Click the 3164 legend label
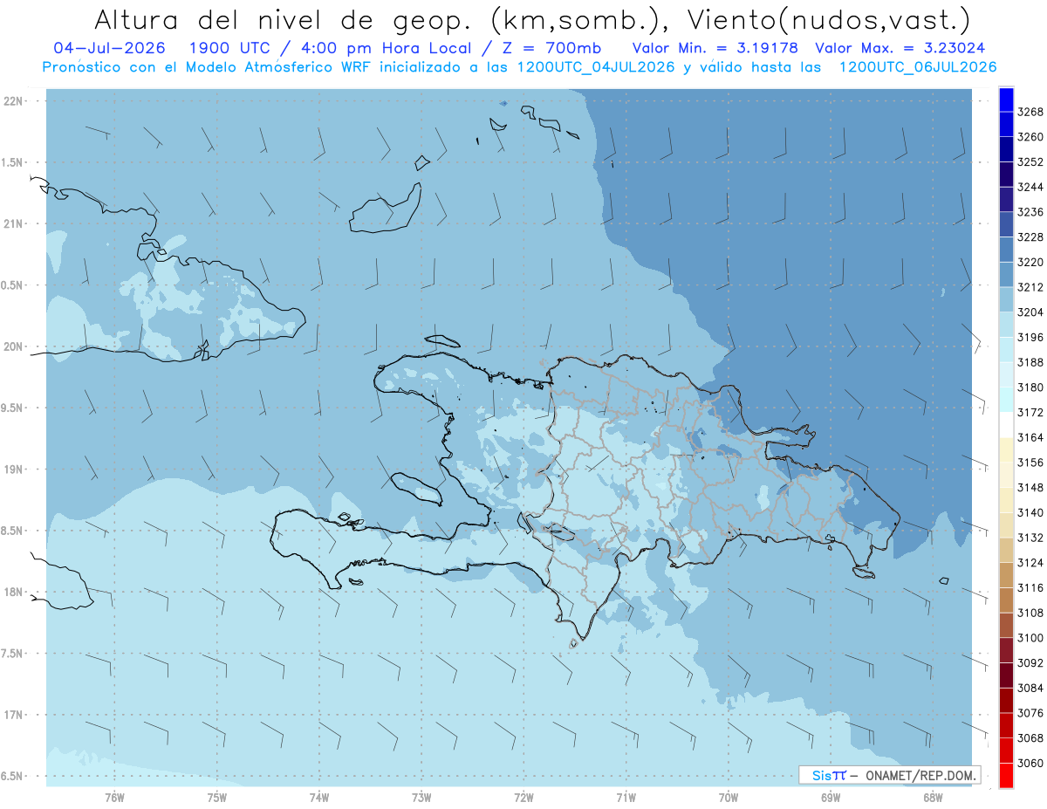 click(x=1030, y=437)
